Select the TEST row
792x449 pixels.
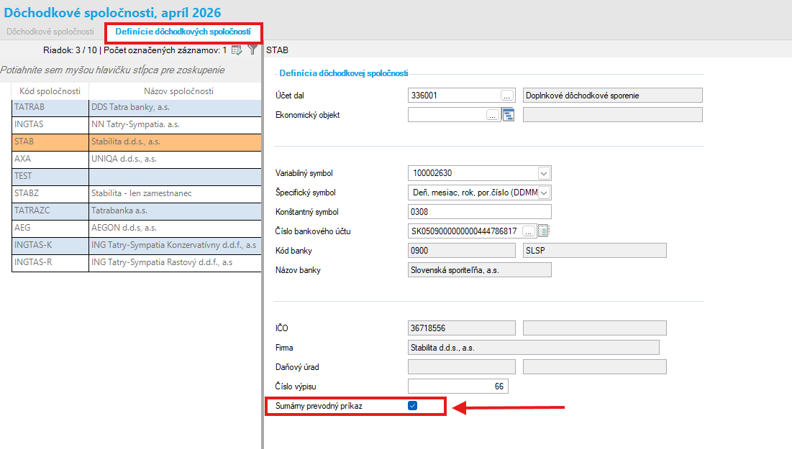point(137,176)
